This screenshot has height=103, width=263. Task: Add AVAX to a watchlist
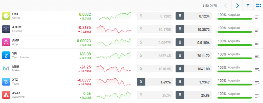tap(257, 96)
